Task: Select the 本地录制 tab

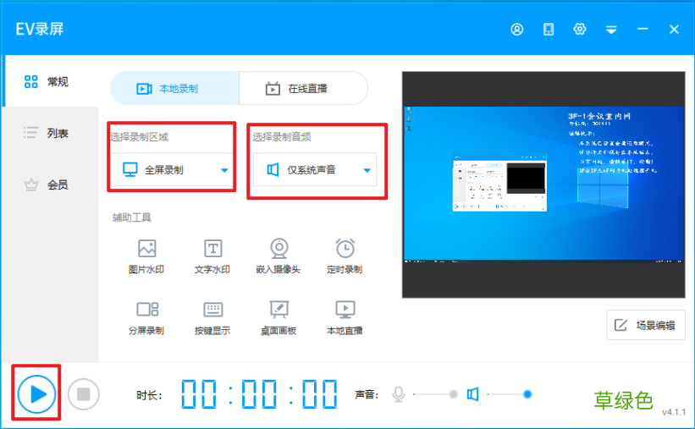Action: click(174, 89)
